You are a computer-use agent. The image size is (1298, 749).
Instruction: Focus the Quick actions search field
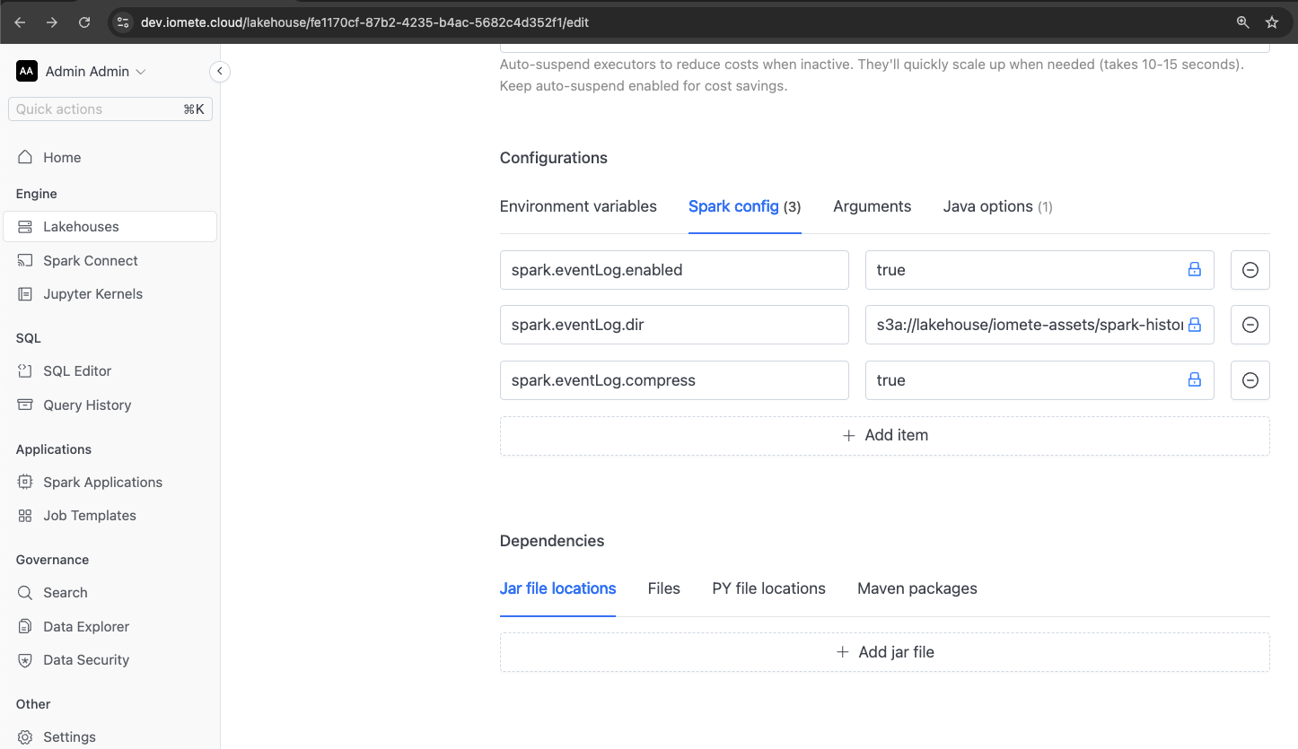[110, 109]
